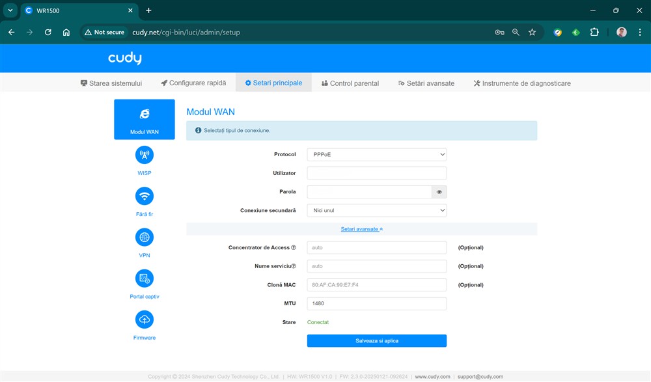
Task: Open the Portal captiv icon
Action: tap(145, 279)
